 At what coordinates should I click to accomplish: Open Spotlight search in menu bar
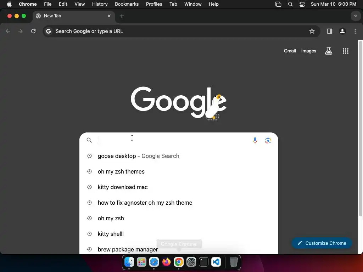coord(290,4)
